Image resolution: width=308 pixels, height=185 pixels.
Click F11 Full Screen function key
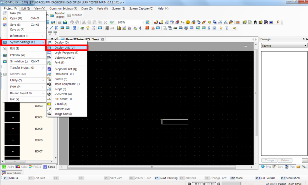click(x=265, y=178)
